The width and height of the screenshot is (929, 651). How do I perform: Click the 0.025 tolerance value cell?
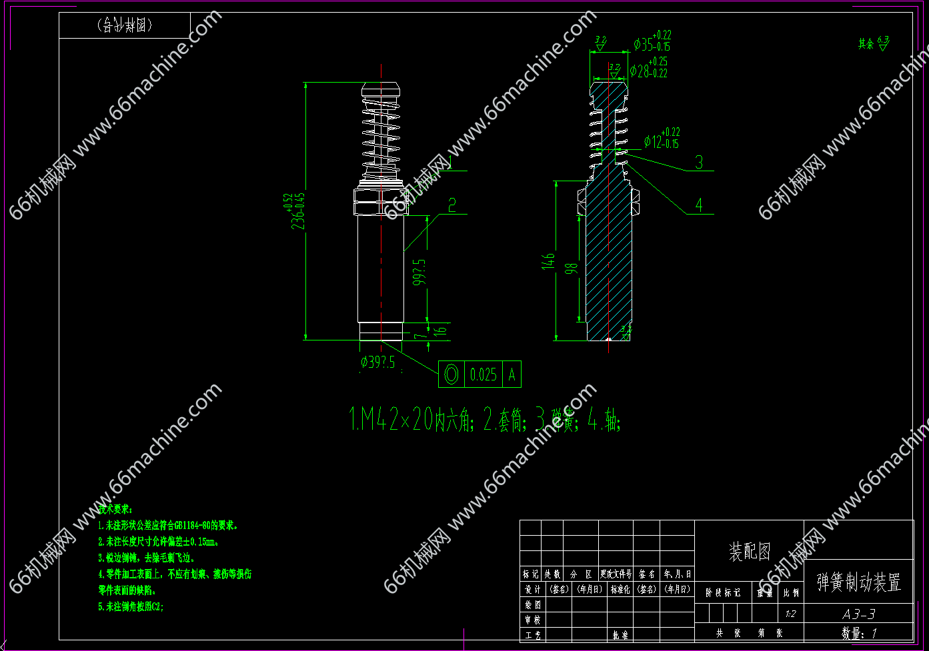tap(484, 374)
